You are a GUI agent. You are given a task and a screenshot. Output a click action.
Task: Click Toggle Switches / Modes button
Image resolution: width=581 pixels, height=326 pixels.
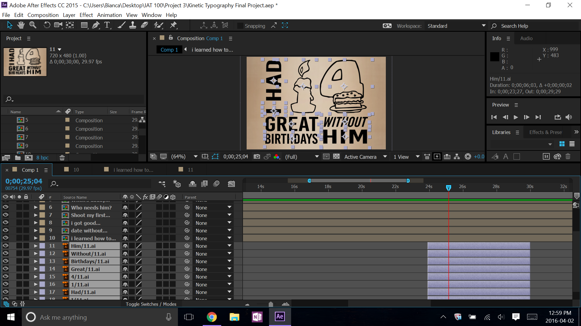[x=151, y=304]
